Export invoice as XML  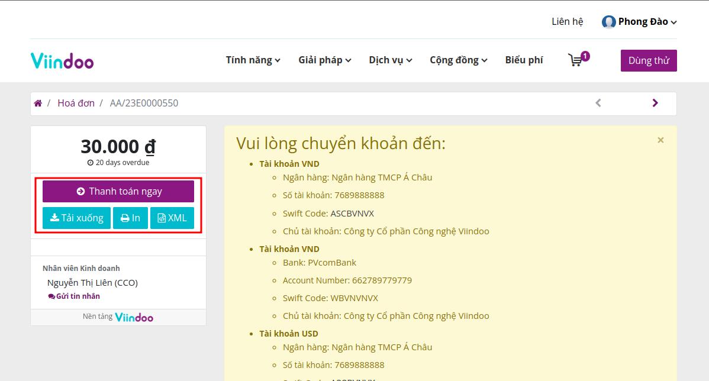(x=172, y=218)
